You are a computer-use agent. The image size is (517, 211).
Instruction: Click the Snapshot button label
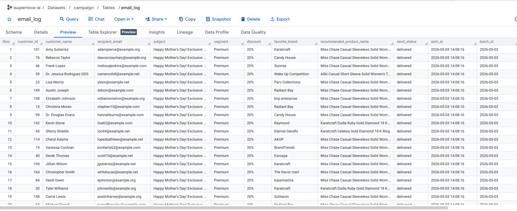(221, 19)
